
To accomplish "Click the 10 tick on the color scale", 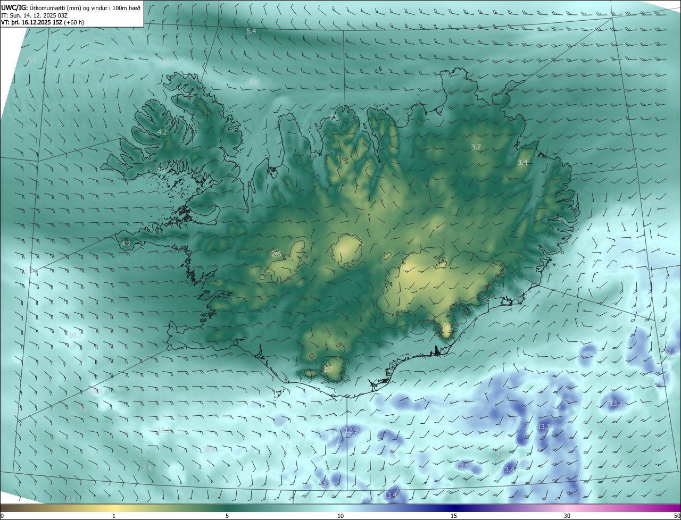I will point(340,516).
